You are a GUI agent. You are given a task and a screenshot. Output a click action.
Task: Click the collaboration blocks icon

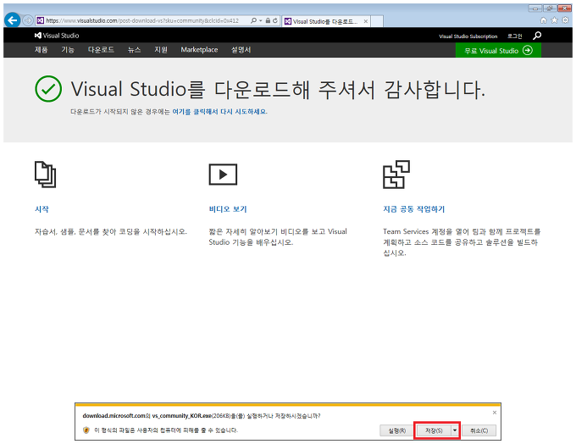tap(396, 175)
